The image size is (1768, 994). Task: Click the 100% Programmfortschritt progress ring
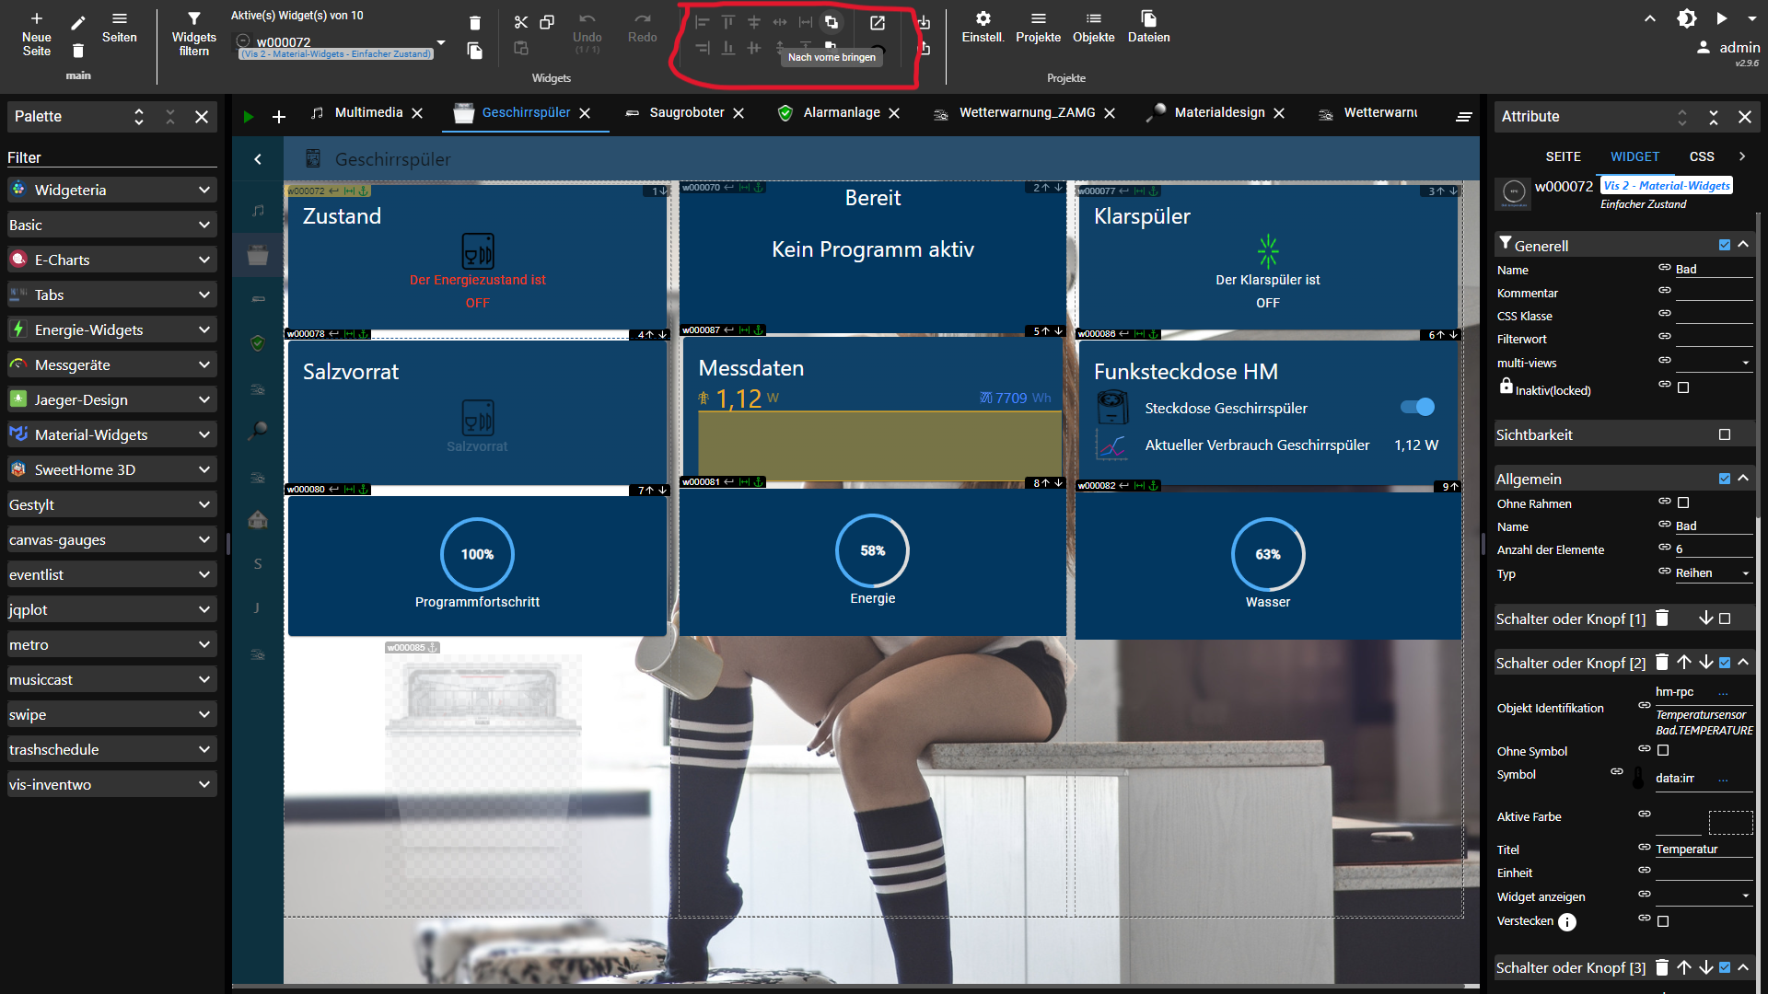(x=477, y=554)
